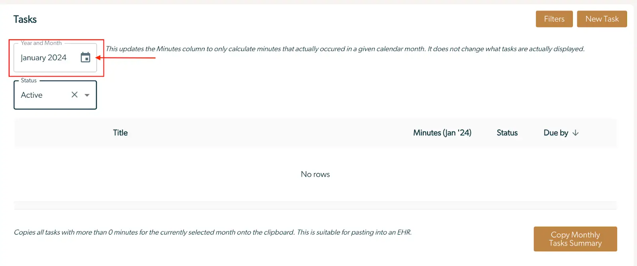Create a New Task
Viewport: 637px width, 266px height.
coord(602,19)
